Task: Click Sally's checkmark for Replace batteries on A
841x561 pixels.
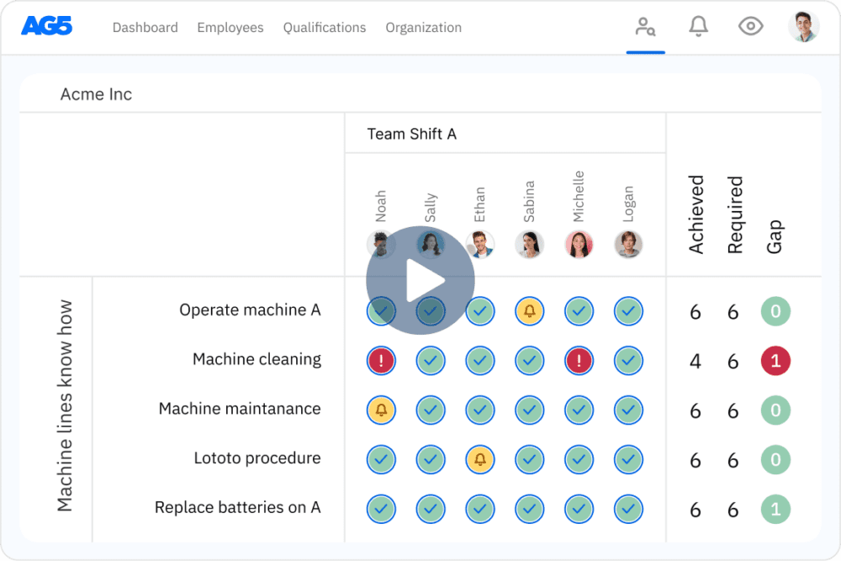Action: click(x=431, y=509)
